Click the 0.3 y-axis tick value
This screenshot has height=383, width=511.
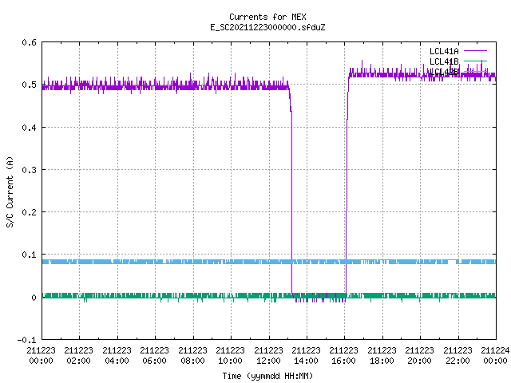[29, 170]
